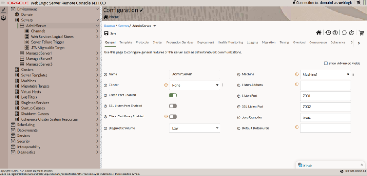Image resolution: width=367 pixels, height=176 pixels.
Task: Open the AdminServer breadcrumb dropdown arrow
Action: coord(154,26)
